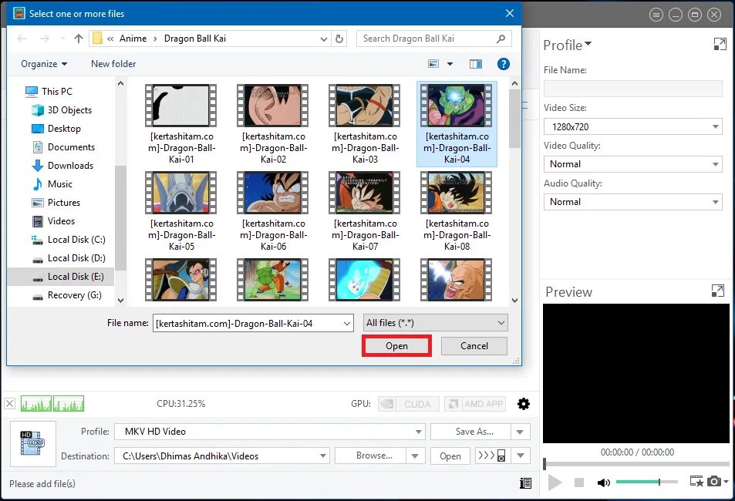Viewport: 735px width, 501px height.
Task: Select the Dragon-Ball-Kai-02 video file
Action: tap(273, 124)
